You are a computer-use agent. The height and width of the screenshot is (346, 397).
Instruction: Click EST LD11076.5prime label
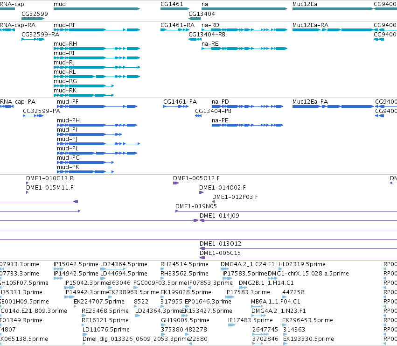pyautogui.click(x=106, y=330)
